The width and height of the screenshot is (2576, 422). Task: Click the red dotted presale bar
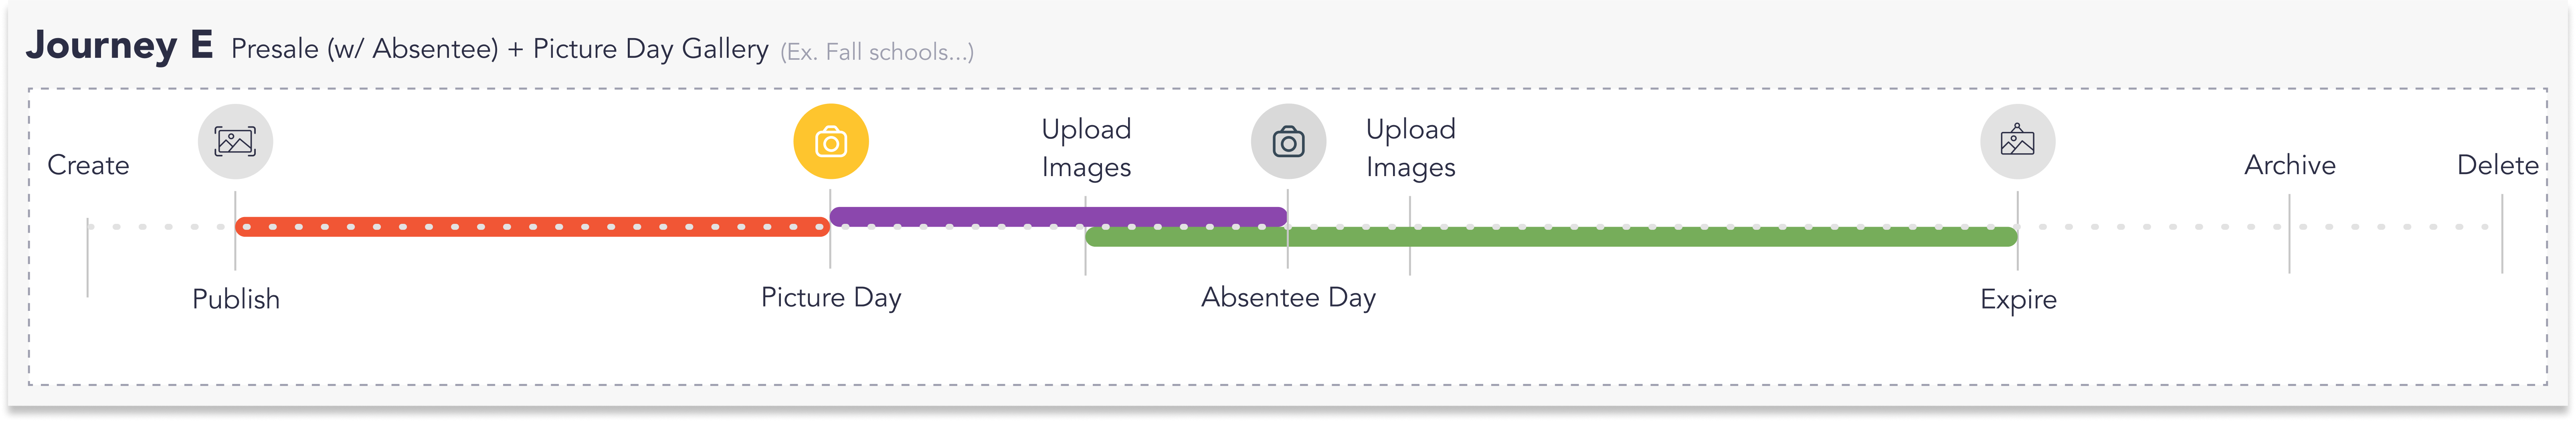530,227
